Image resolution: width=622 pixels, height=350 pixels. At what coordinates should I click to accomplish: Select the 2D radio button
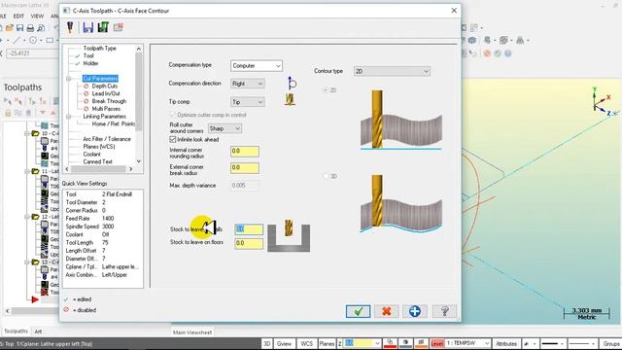(326, 90)
